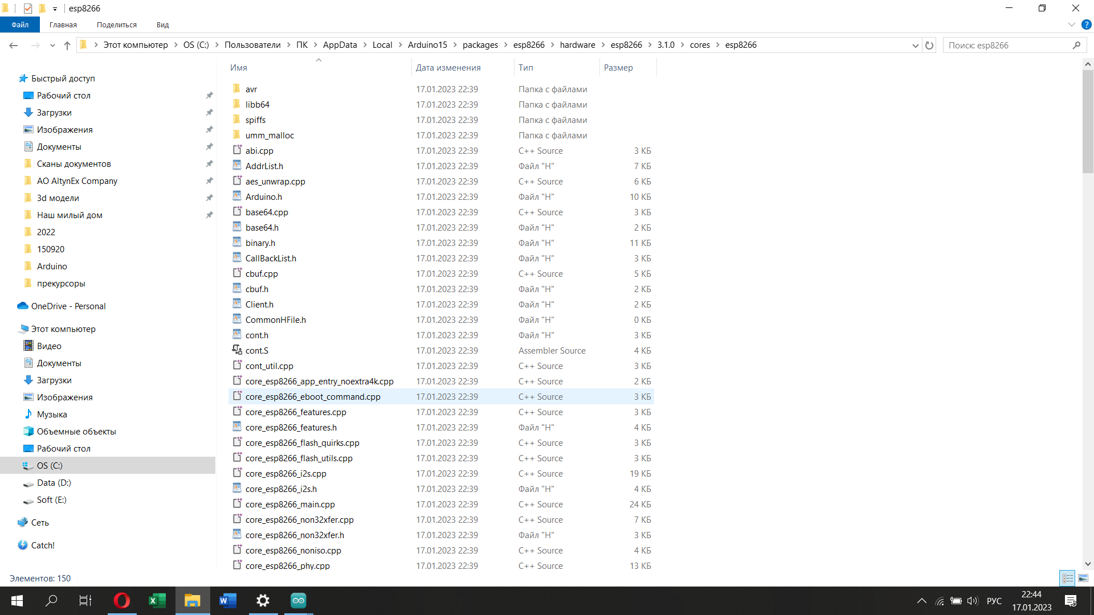Open the notification center icon
Viewport: 1094px width, 615px height.
pos(1070,601)
